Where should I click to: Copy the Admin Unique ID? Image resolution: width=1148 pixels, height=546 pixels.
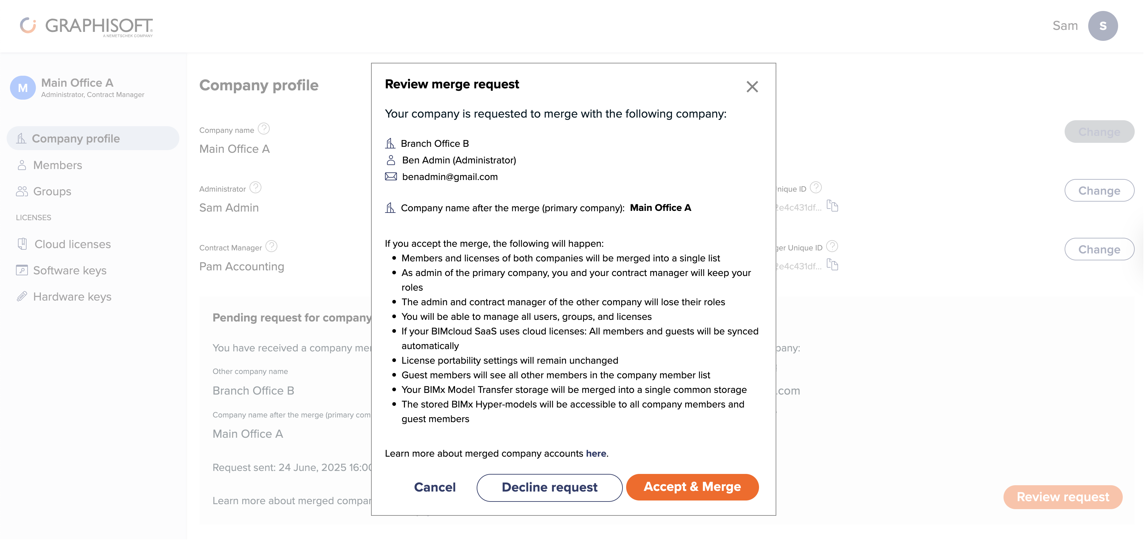(x=833, y=206)
